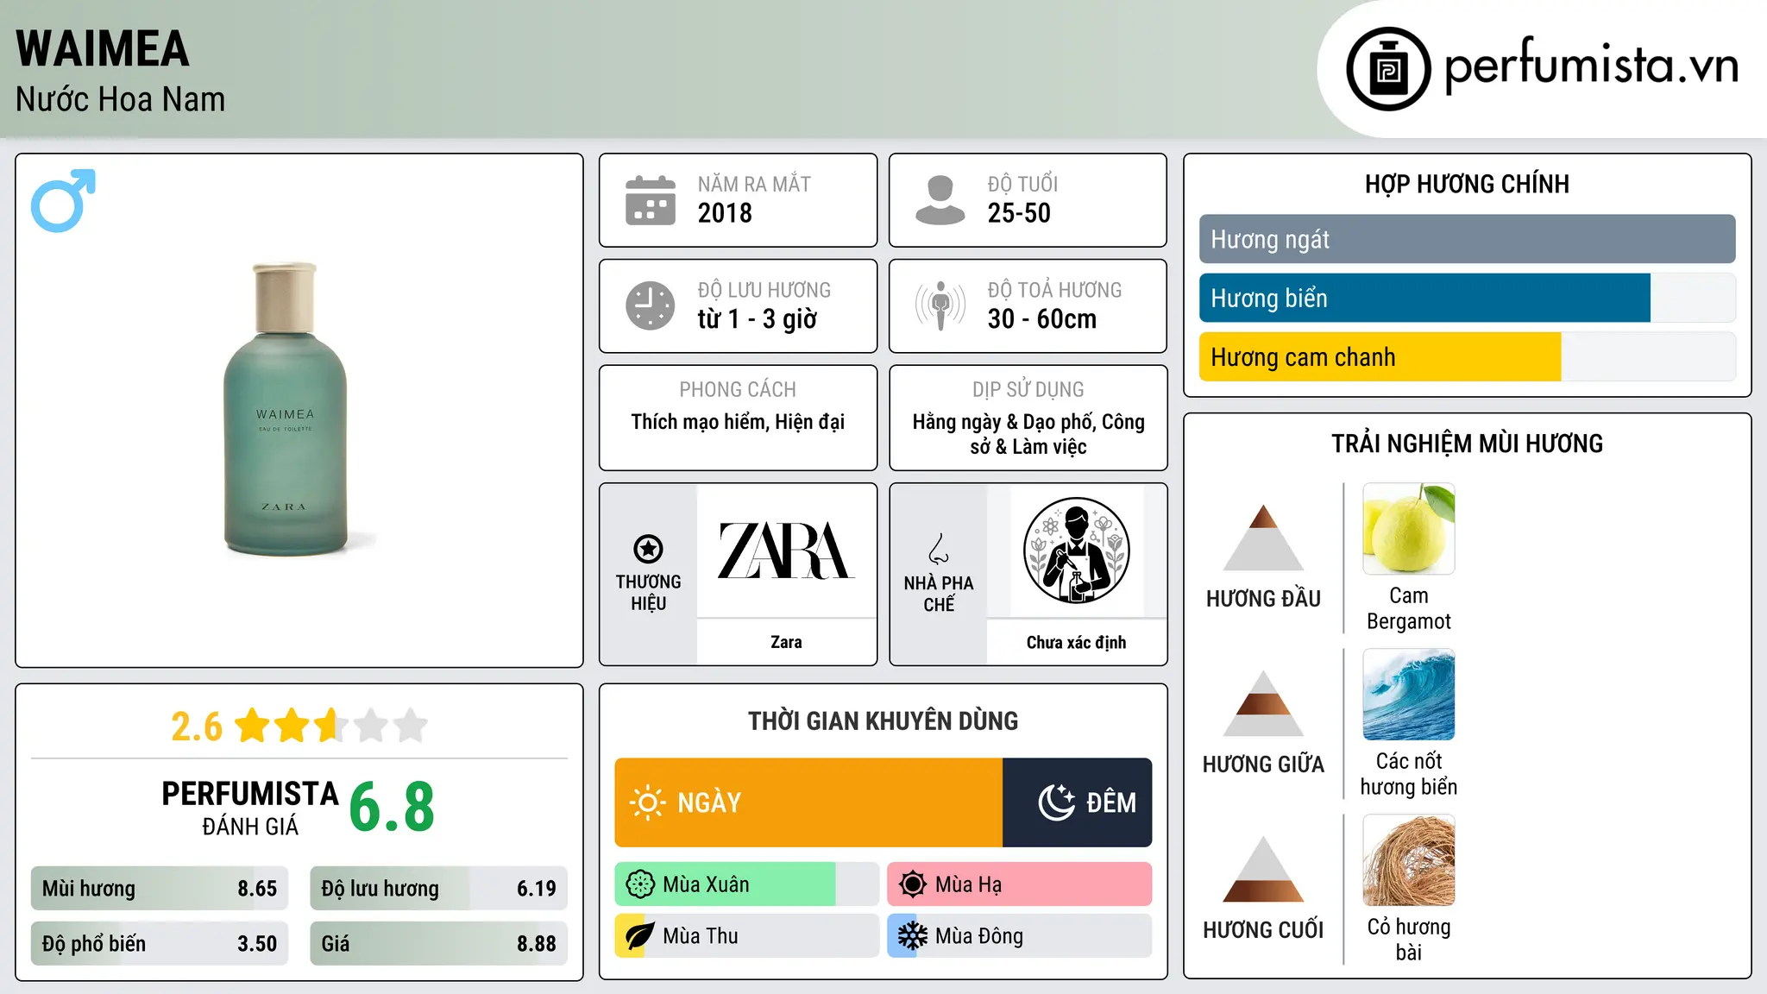
Task: Click the Nước Hoa Nam subtitle
Action: [121, 99]
